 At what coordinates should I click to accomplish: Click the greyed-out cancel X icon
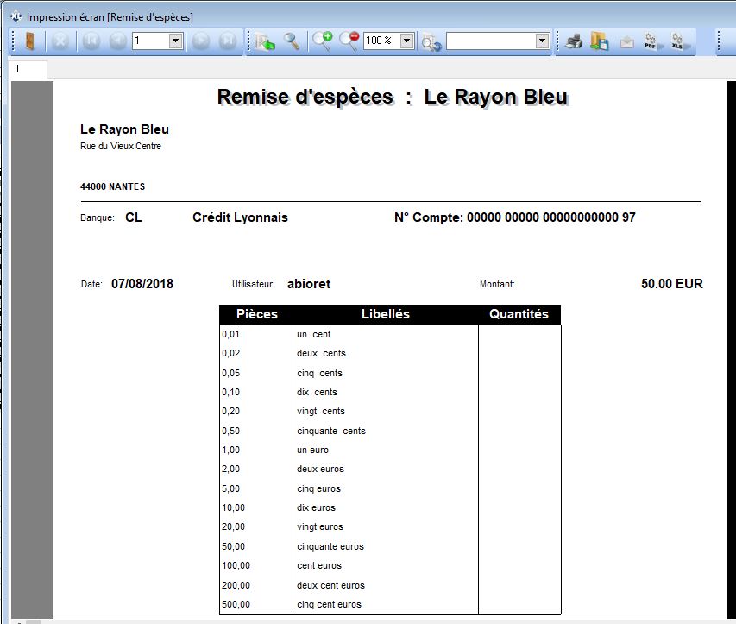click(60, 41)
